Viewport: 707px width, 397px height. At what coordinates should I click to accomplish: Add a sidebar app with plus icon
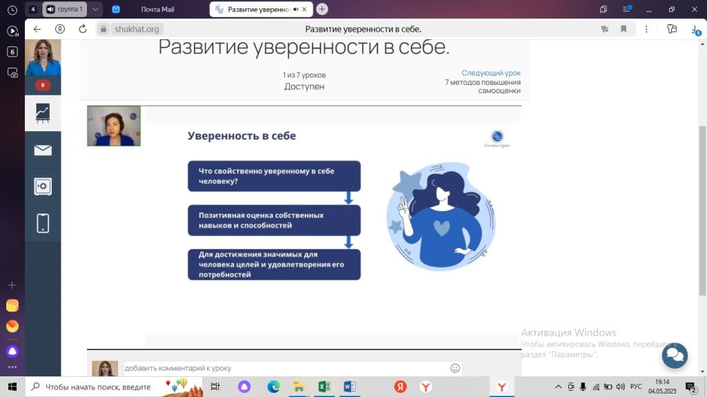pyautogui.click(x=12, y=285)
